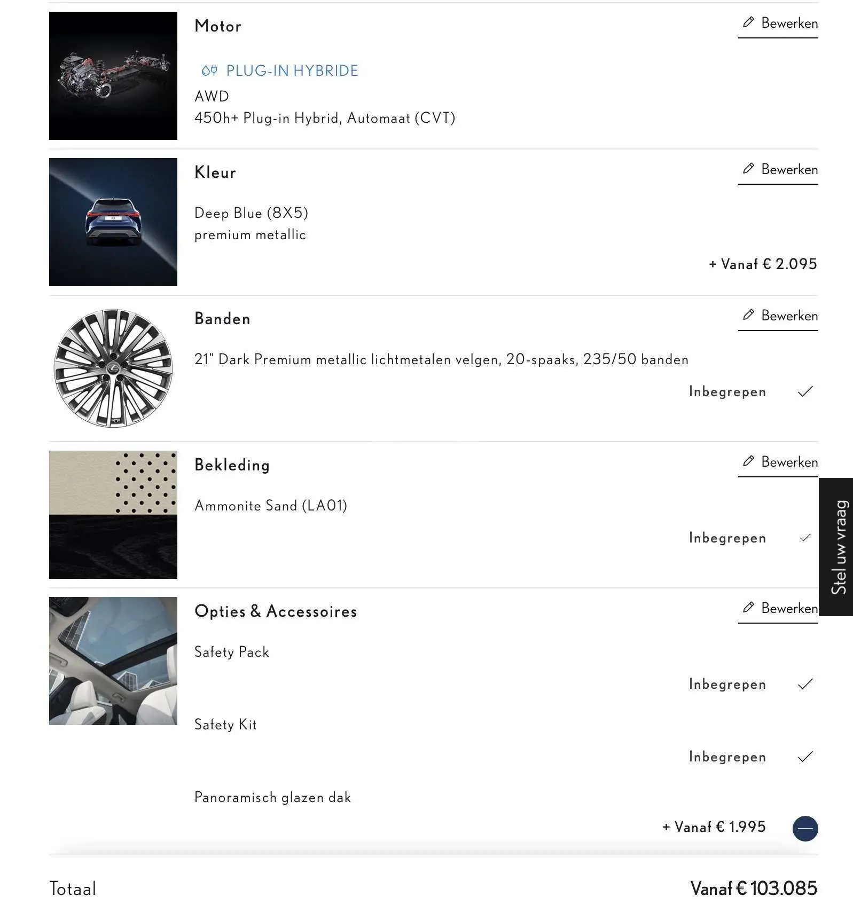853x912 pixels.
Task: Open the Deep Blue car color thumbnail
Action: [x=113, y=222]
